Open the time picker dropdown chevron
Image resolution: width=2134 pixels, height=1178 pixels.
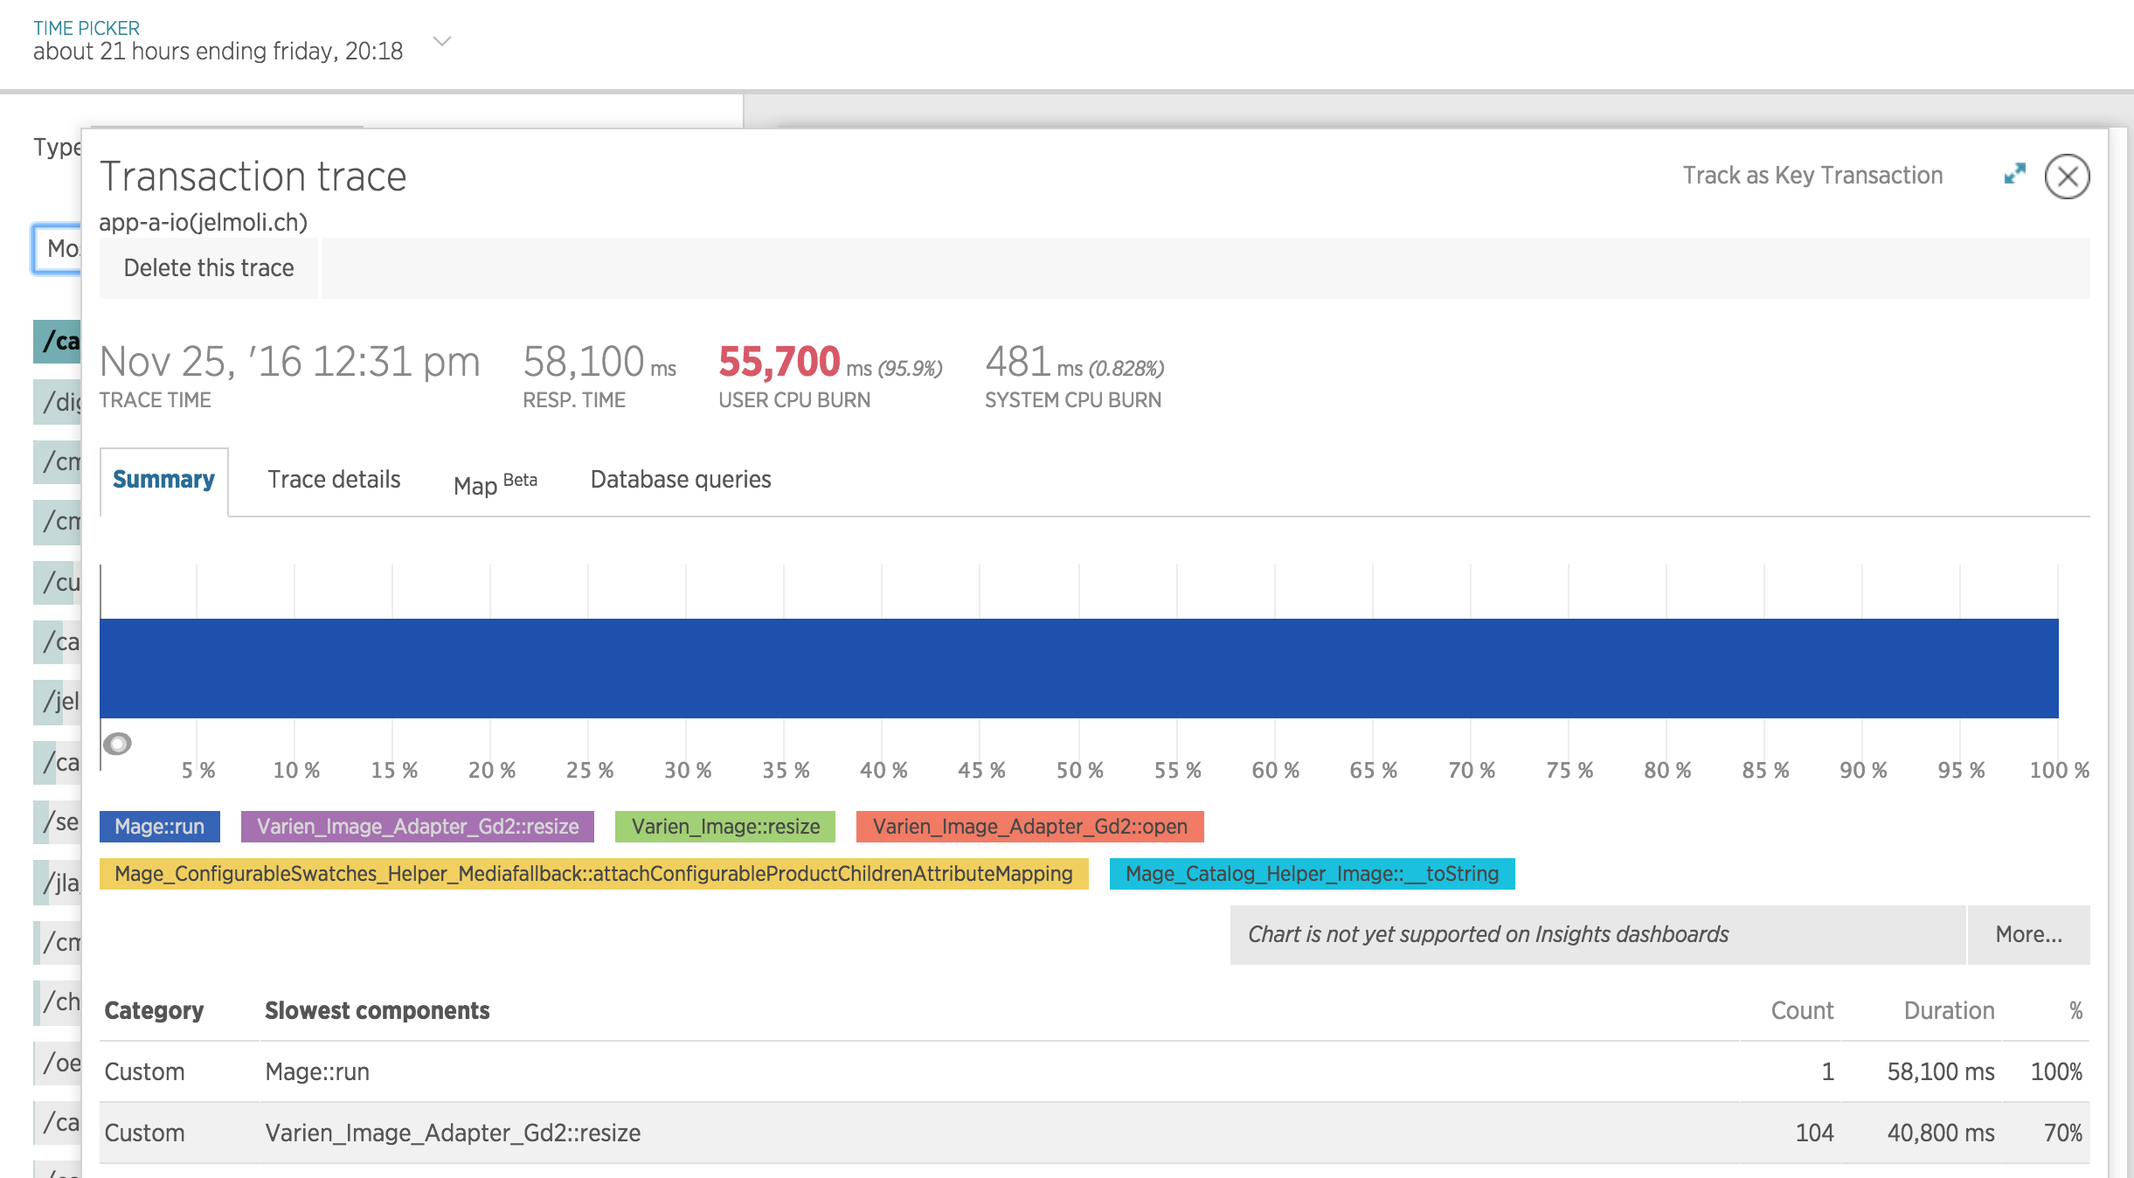point(442,41)
